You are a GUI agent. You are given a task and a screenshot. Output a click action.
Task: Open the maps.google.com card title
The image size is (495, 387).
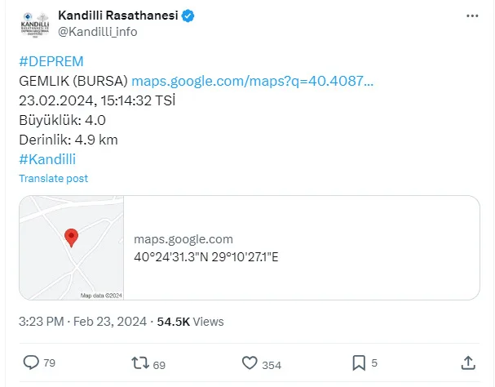[x=183, y=239]
